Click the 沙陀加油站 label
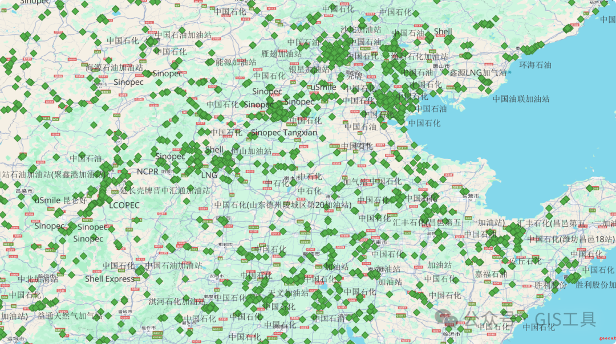 tap(360, 30)
